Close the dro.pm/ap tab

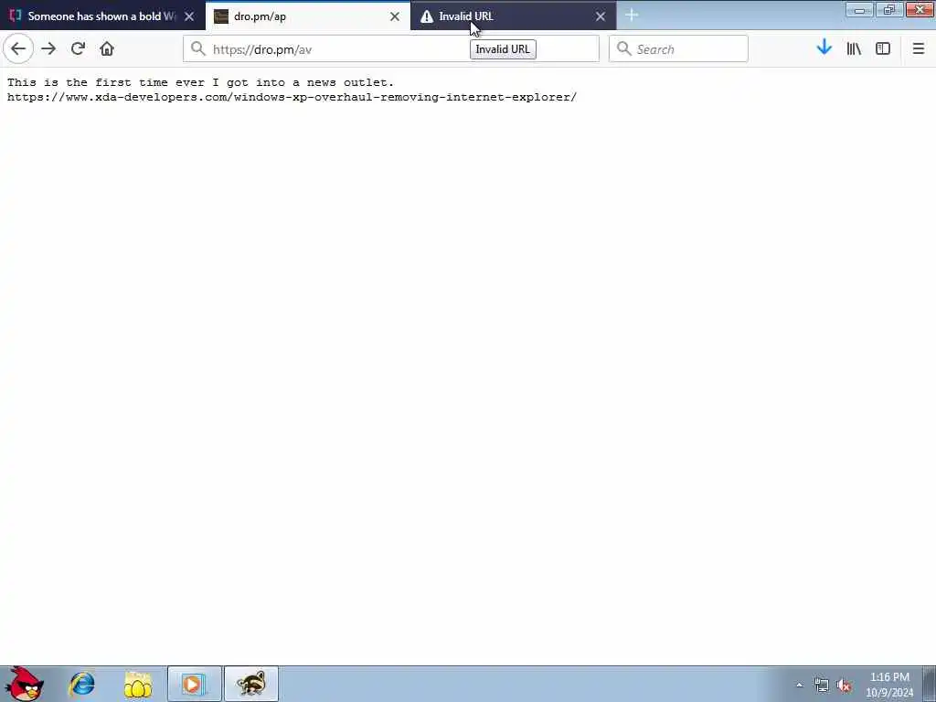click(395, 16)
